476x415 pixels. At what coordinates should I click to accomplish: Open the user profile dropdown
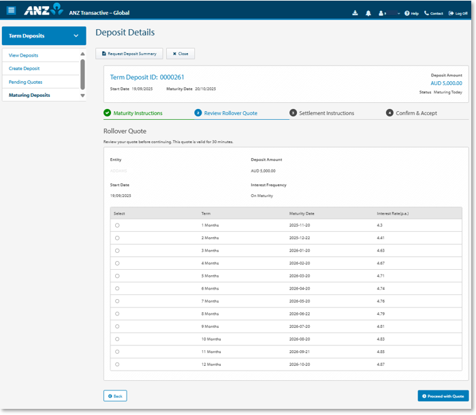click(390, 13)
